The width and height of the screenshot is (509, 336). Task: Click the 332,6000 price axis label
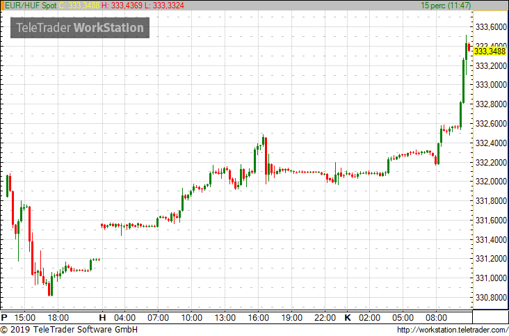pos(491,124)
